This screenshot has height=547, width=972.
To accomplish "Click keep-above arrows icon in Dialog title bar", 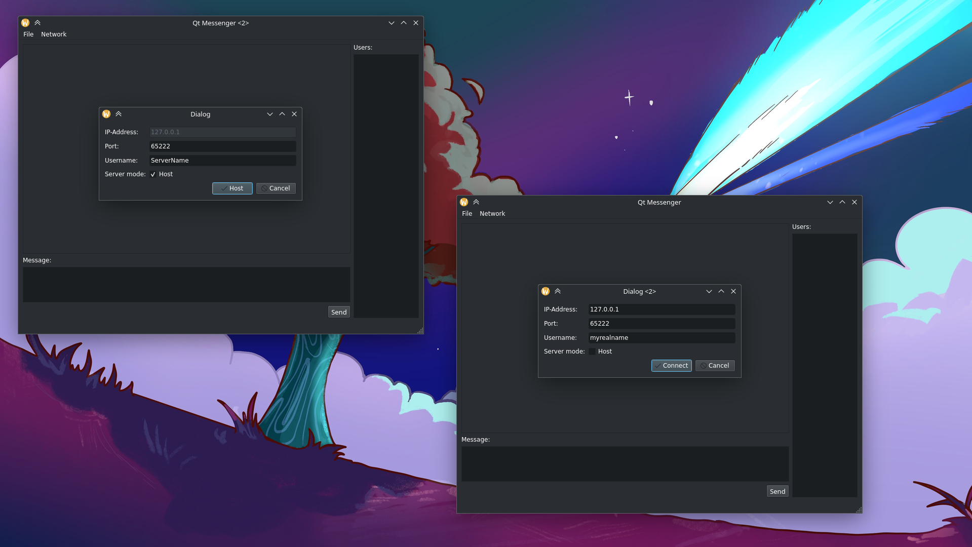I will pyautogui.click(x=119, y=114).
